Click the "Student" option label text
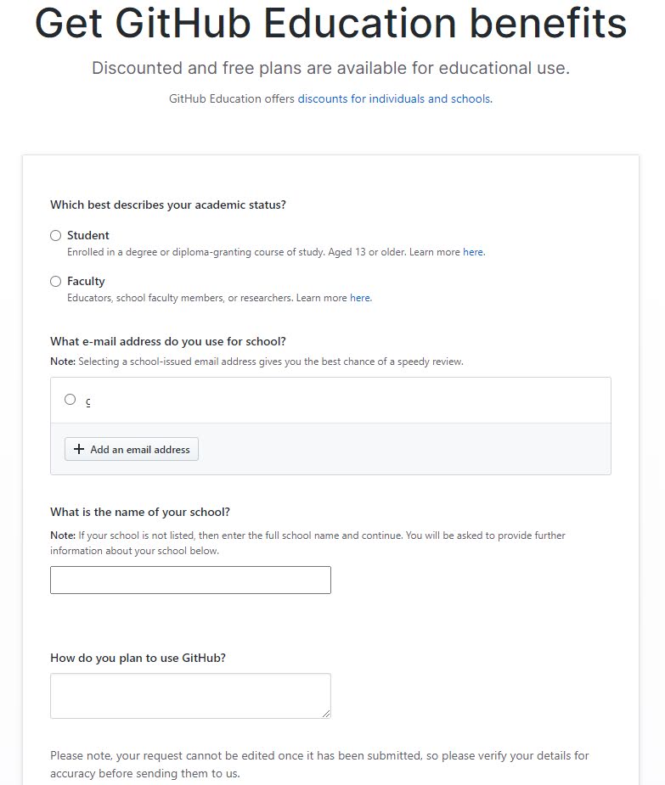 (x=88, y=236)
